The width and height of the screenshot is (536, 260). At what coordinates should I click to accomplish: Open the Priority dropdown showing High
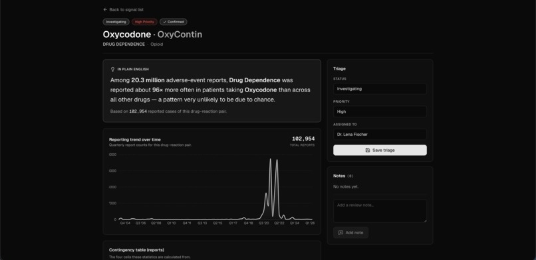(x=380, y=111)
